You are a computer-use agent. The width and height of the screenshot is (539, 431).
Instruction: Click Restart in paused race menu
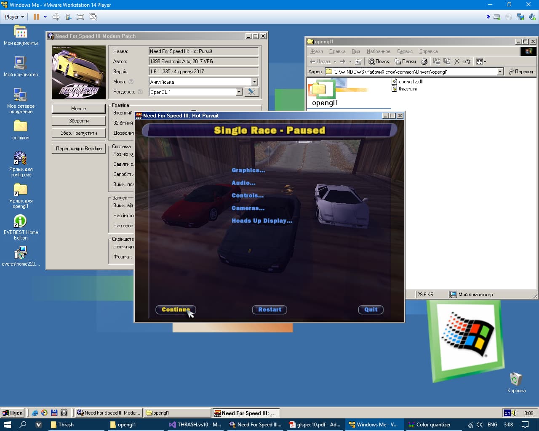click(x=269, y=310)
